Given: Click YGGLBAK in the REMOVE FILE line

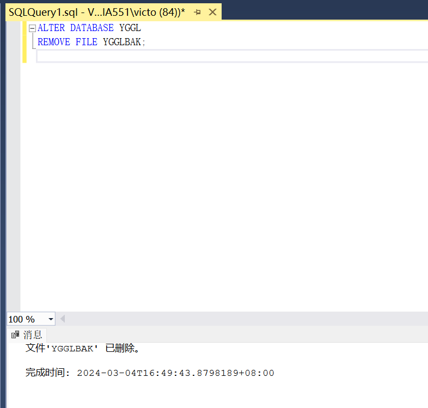Looking at the screenshot, I should pyautogui.click(x=122, y=42).
